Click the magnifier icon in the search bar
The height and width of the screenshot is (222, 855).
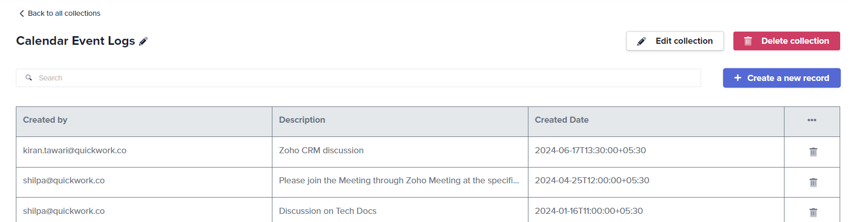click(x=29, y=78)
